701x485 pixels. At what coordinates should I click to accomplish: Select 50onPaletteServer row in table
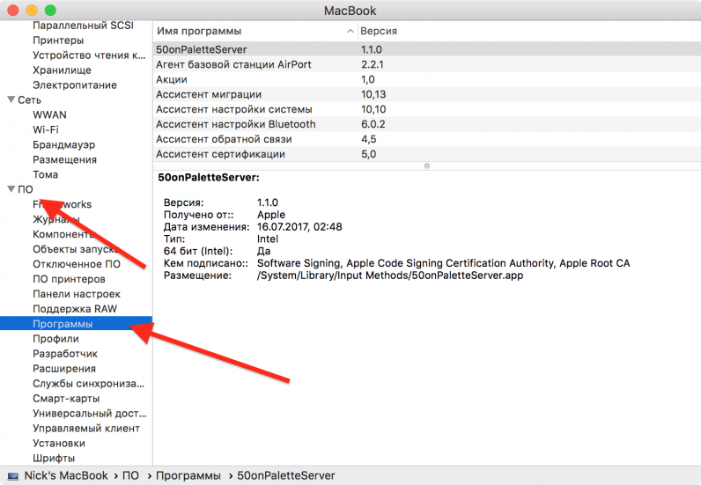tap(427, 49)
